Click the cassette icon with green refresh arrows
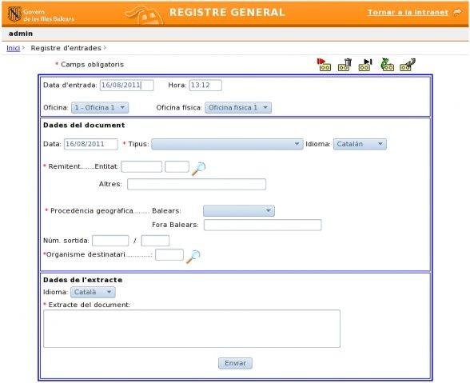 click(x=387, y=65)
